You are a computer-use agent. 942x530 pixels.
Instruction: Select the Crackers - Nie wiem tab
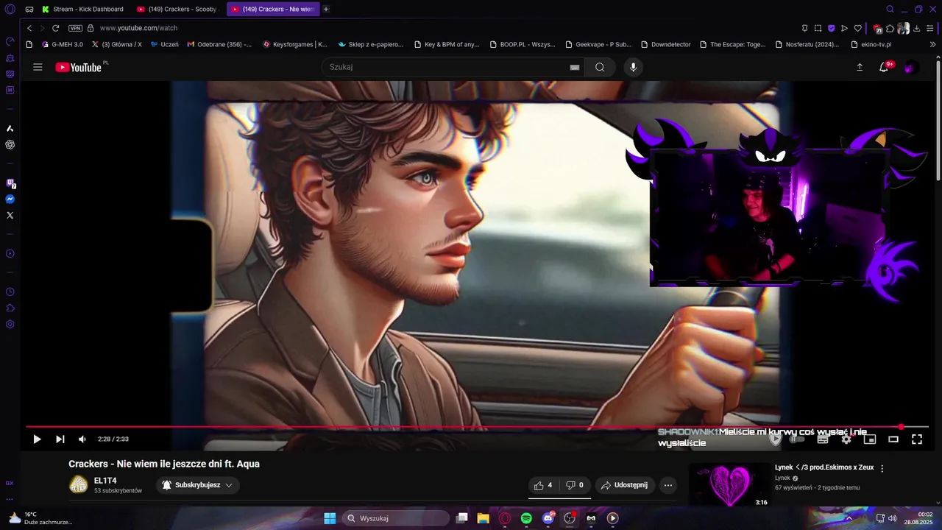[x=272, y=9]
